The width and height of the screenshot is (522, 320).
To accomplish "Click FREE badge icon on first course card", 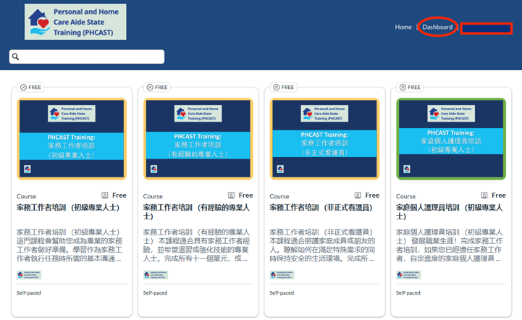I will [22, 87].
